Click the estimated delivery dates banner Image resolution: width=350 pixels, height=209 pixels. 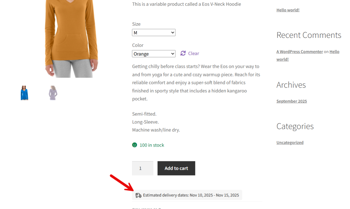[187, 195]
